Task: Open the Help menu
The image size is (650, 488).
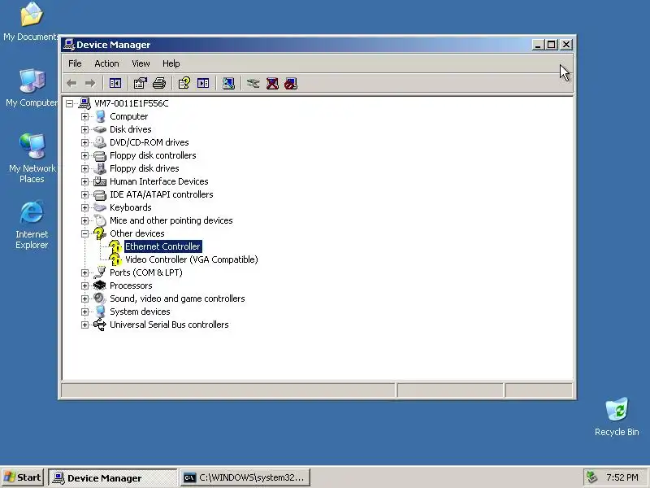Action: 171,63
